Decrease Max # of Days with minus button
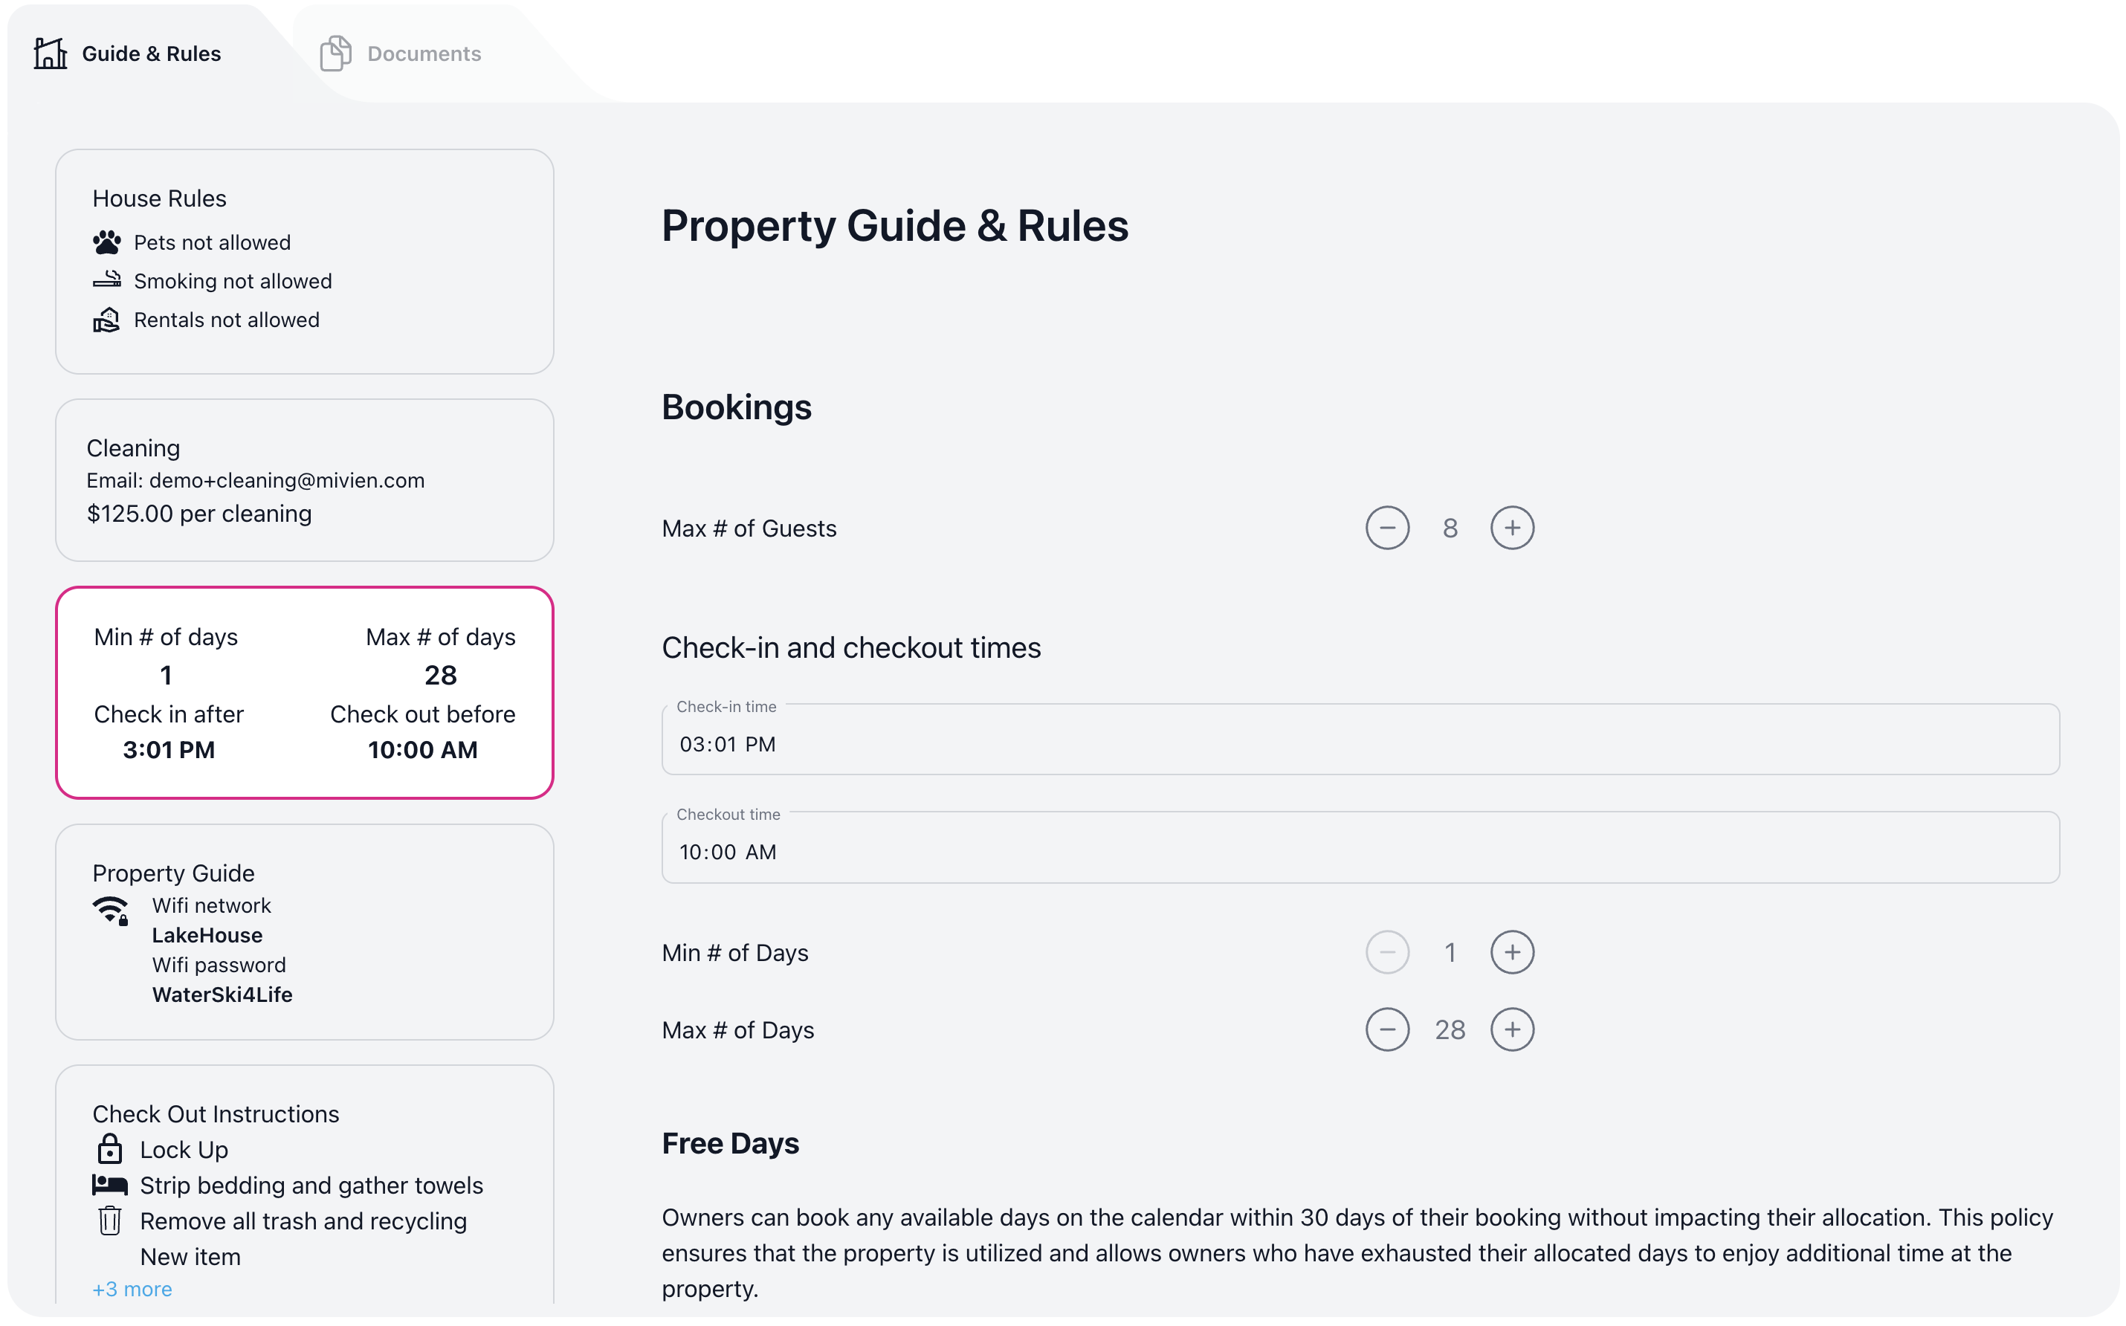 tap(1386, 1029)
